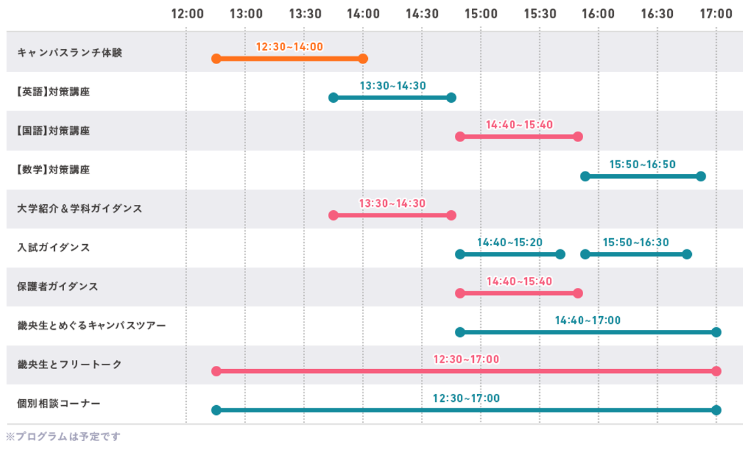Click the 大学紹介＆学科ガイダンス label

click(x=80, y=209)
